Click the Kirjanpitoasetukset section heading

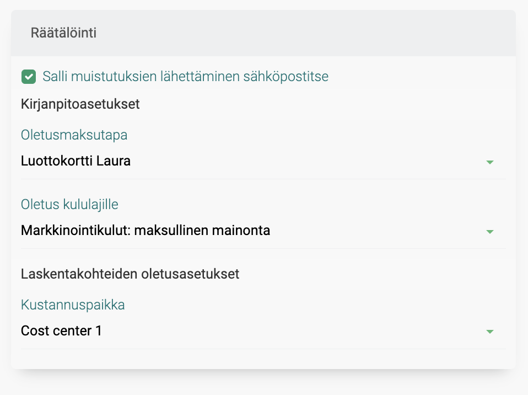coord(80,104)
